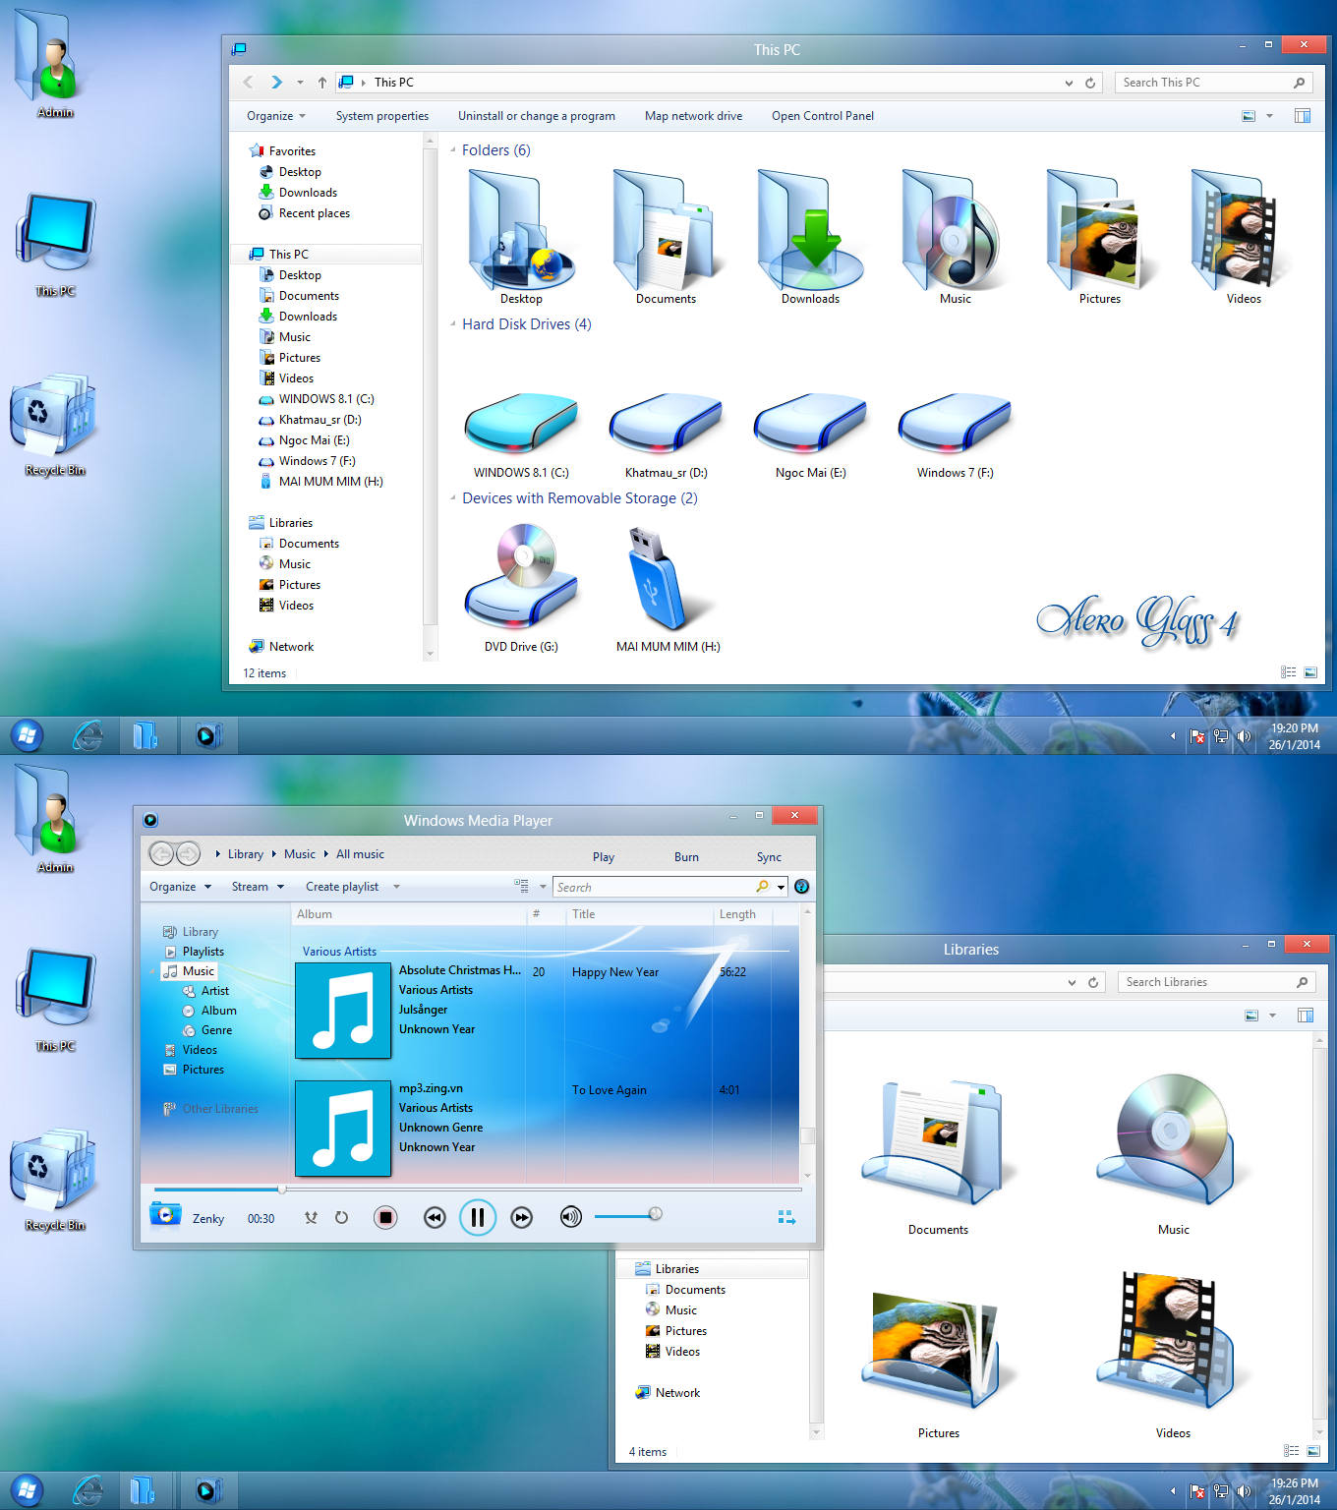Open the Downloads folder with green arrow
1337x1510 pixels.
click(x=810, y=237)
